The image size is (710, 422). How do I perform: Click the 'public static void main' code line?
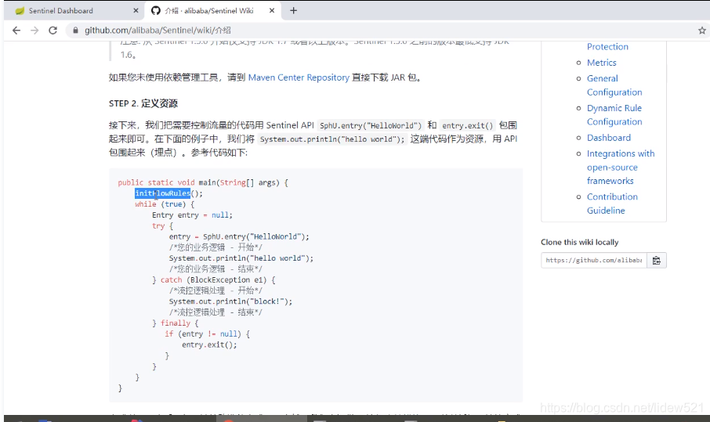203,182
